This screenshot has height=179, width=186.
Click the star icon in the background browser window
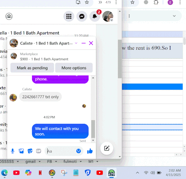pyautogui.click(x=132, y=2)
